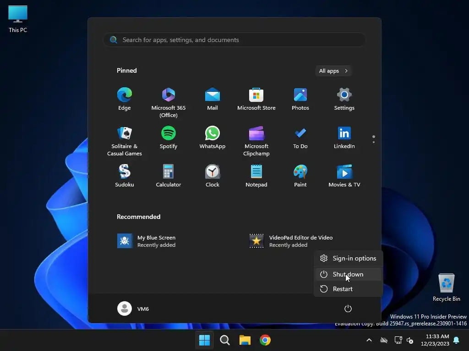Open the notifications bell
The height and width of the screenshot is (351, 469).
click(457, 340)
